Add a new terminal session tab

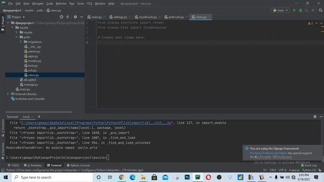[39, 117]
